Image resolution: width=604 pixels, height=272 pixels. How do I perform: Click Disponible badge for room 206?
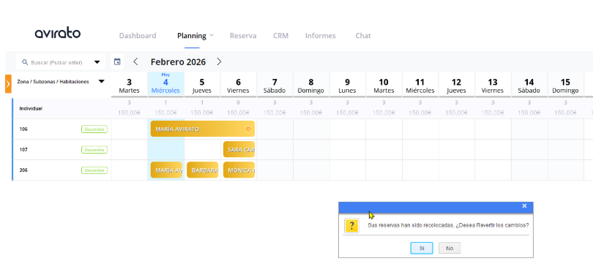coord(94,170)
